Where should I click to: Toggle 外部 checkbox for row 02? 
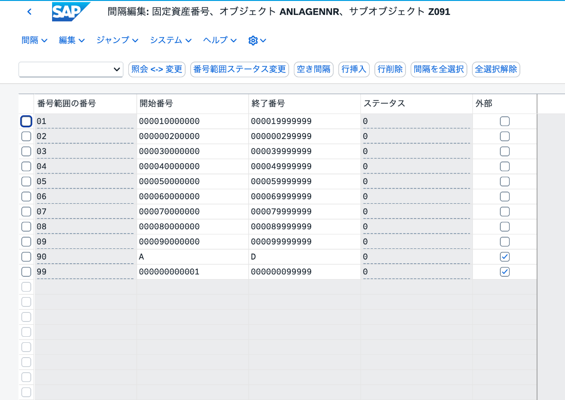click(x=505, y=136)
